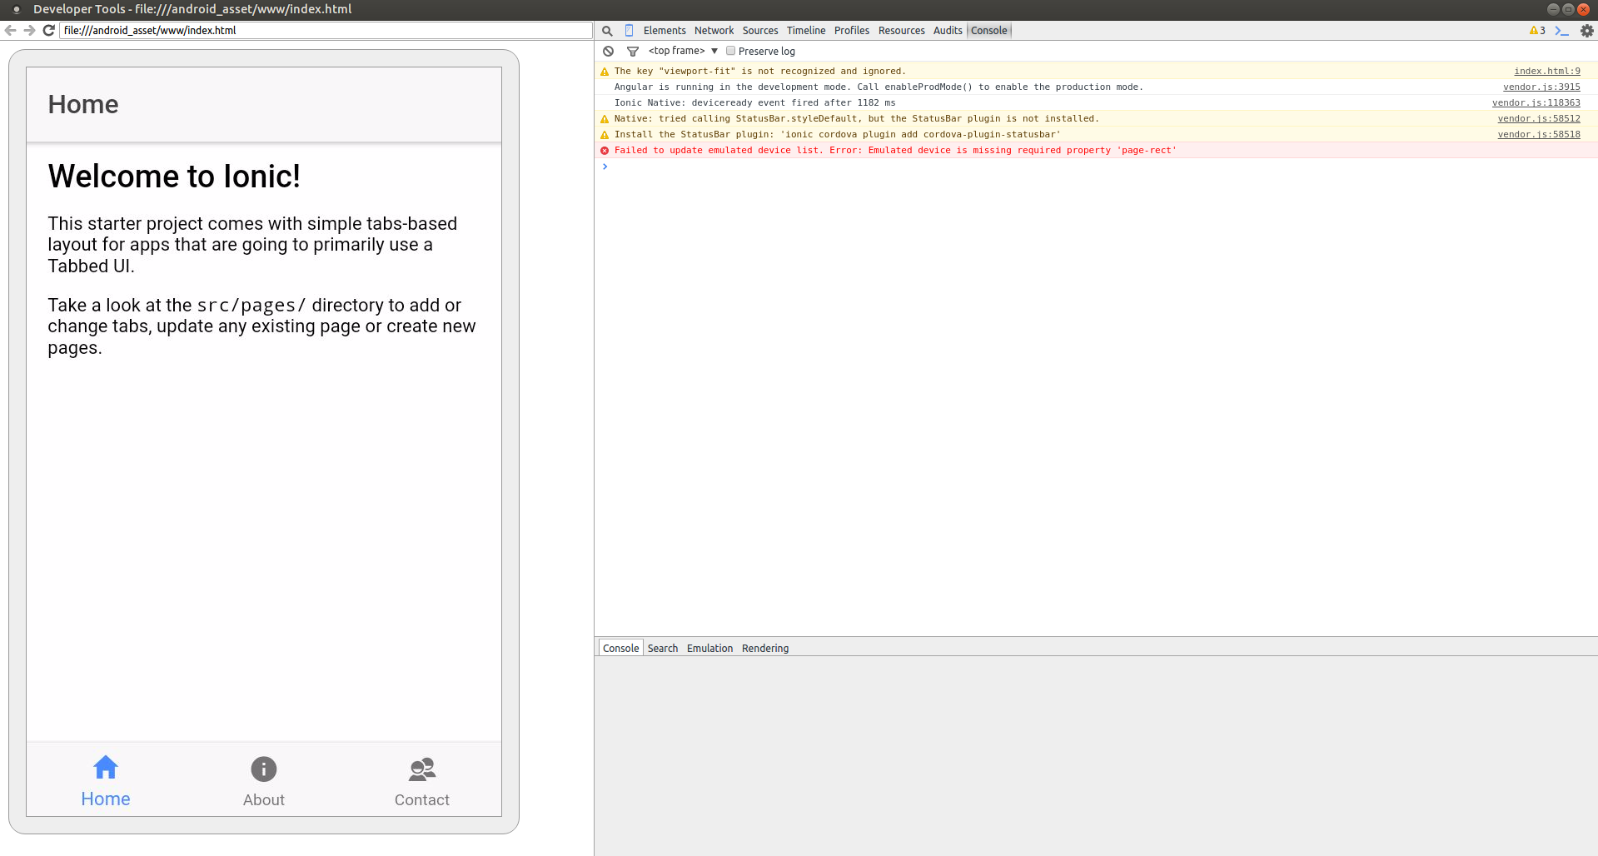Open the top frame dropdown
Screen dimensions: 1598x856
coord(683,51)
